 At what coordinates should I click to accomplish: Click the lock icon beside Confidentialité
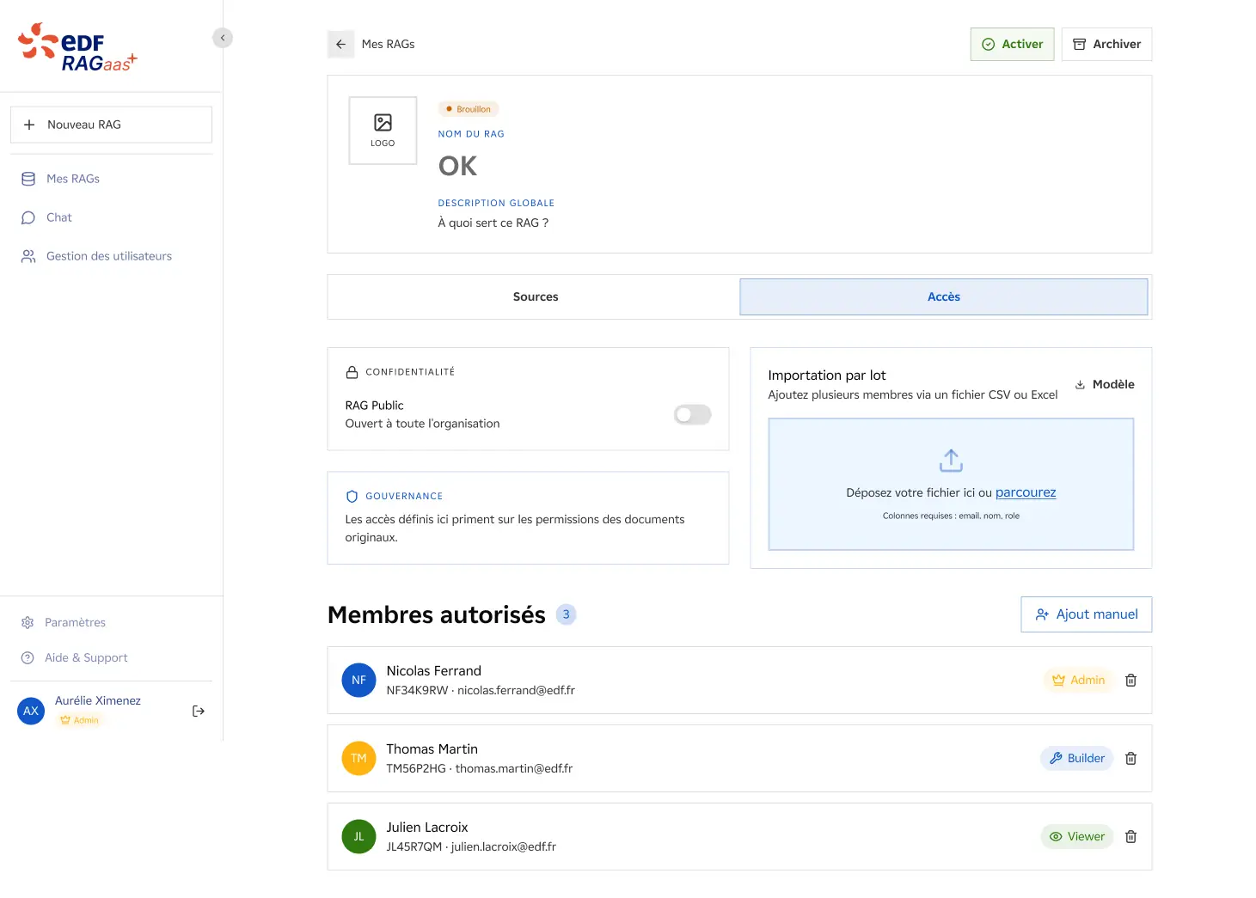click(x=352, y=372)
